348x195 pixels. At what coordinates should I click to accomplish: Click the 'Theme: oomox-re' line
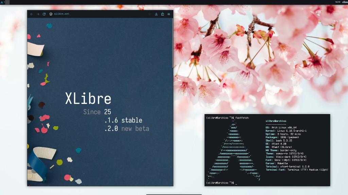(x=284, y=153)
